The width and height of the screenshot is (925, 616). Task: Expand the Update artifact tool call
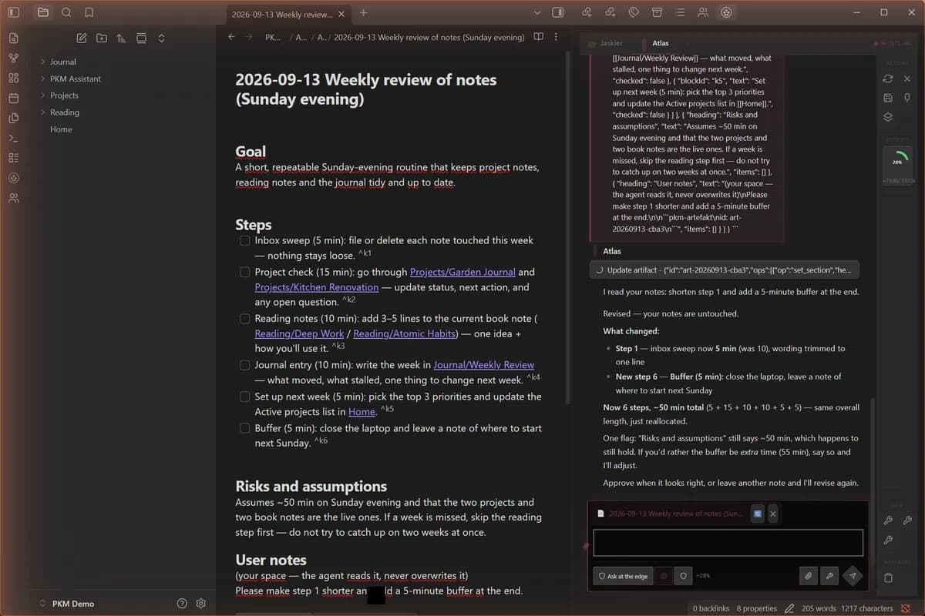click(724, 270)
